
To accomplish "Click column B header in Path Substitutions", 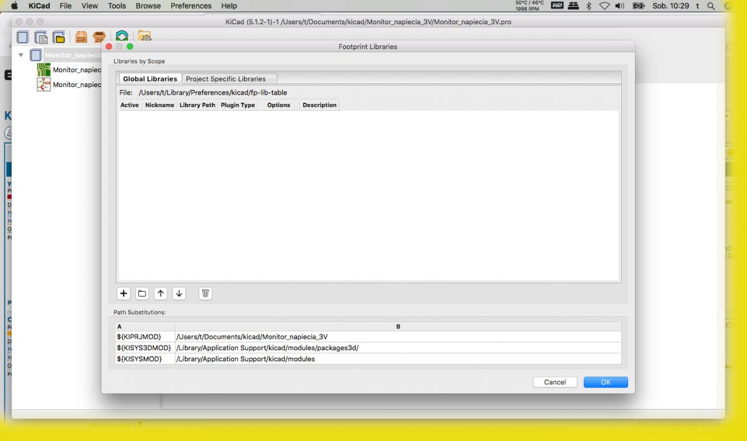I will click(398, 327).
